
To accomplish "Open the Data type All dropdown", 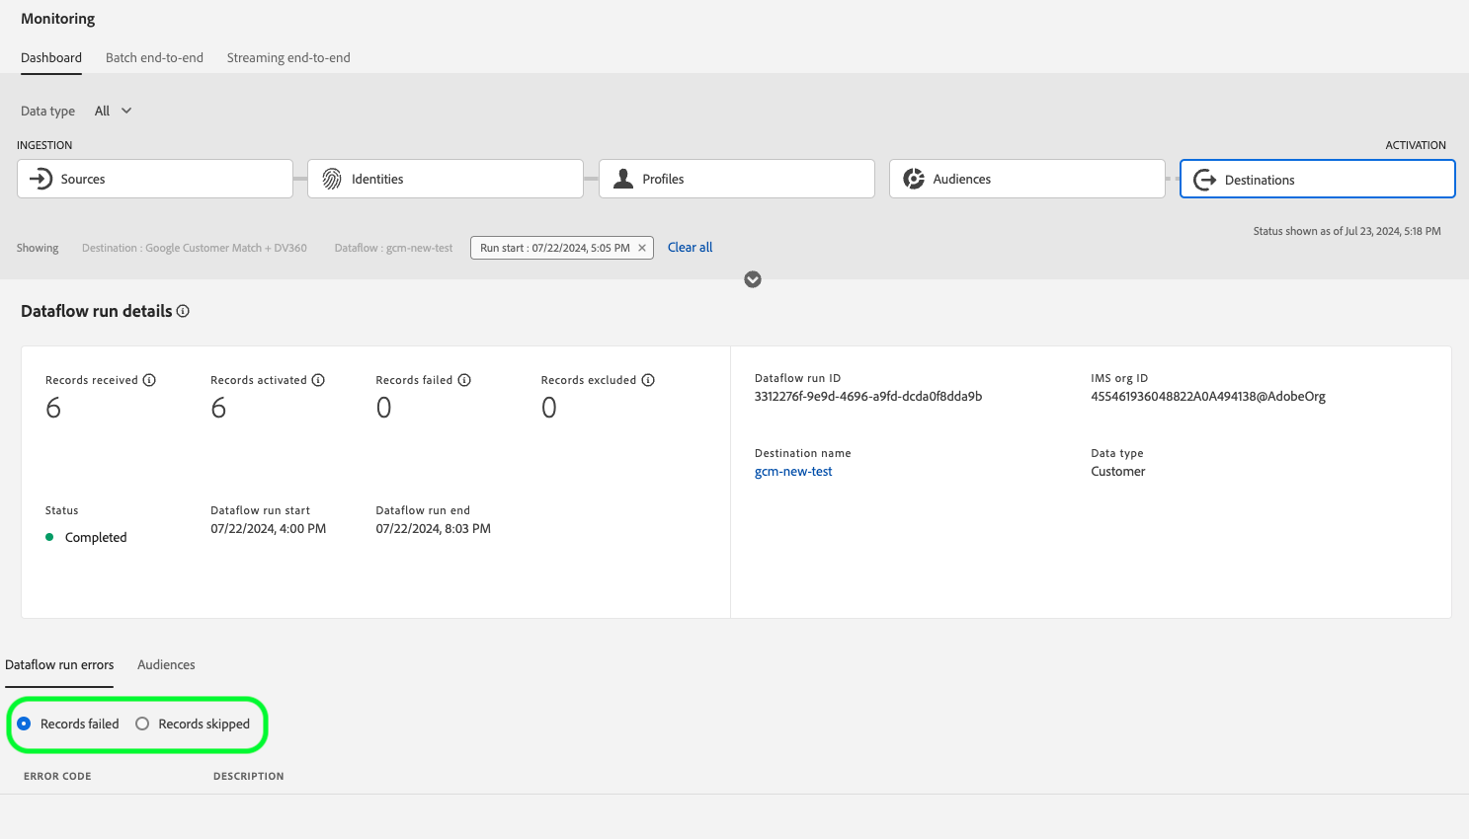I will (114, 111).
